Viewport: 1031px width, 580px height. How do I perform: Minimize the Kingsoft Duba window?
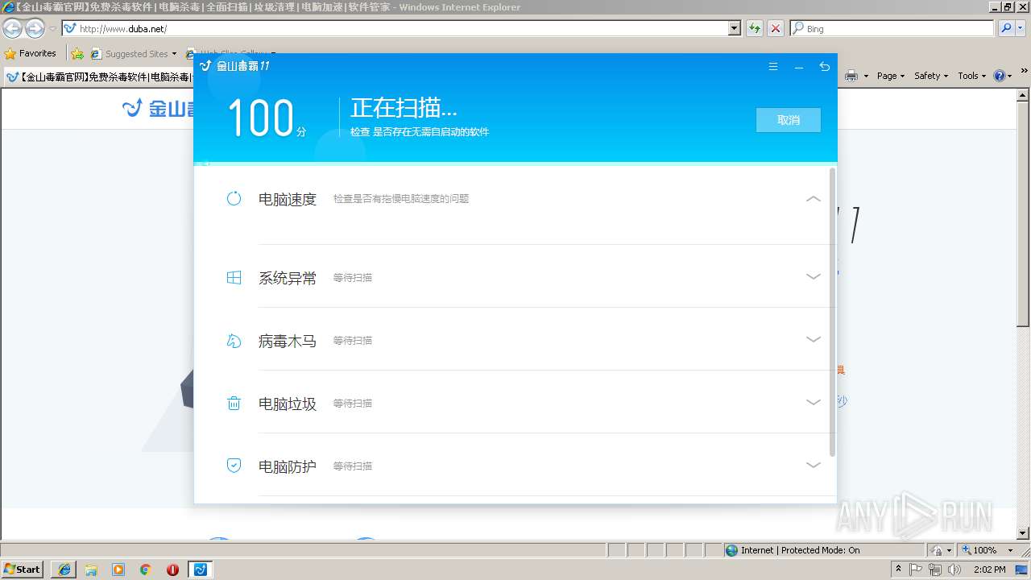tap(798, 67)
